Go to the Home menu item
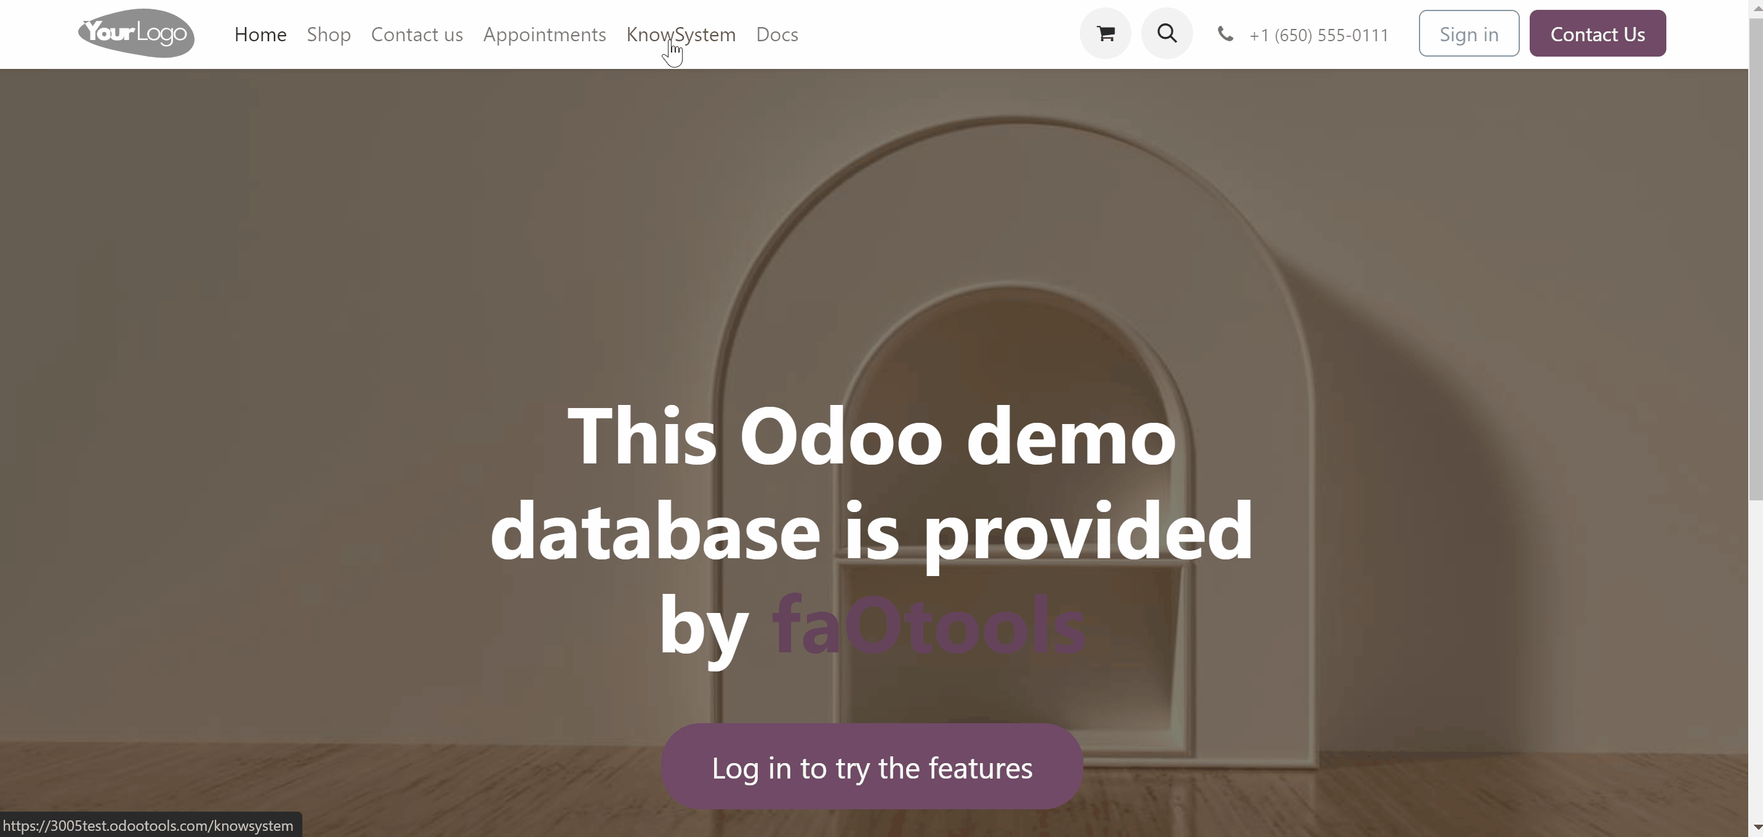The image size is (1763, 837). [x=260, y=34]
